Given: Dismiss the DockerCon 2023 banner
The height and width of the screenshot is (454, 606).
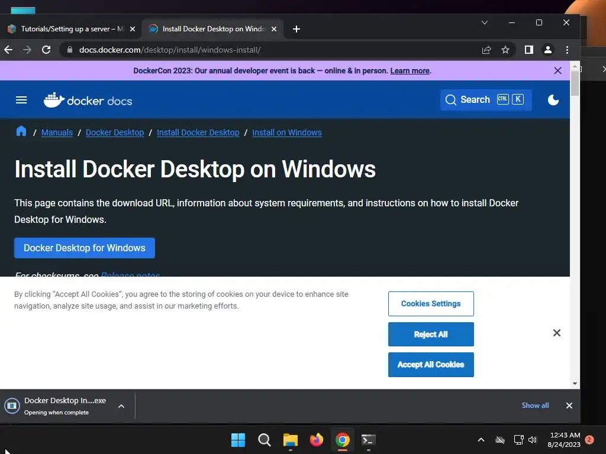Looking at the screenshot, I should click(557, 71).
